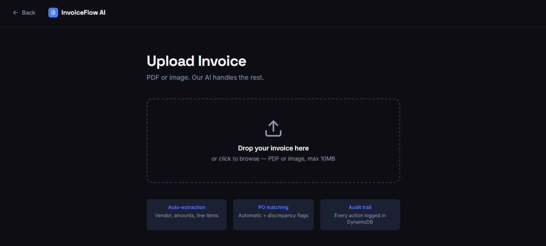Click "or click to browse" hint text

click(x=273, y=159)
